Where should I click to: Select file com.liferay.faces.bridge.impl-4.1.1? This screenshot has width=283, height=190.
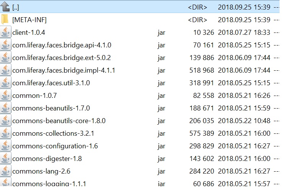pyautogui.click(x=63, y=70)
